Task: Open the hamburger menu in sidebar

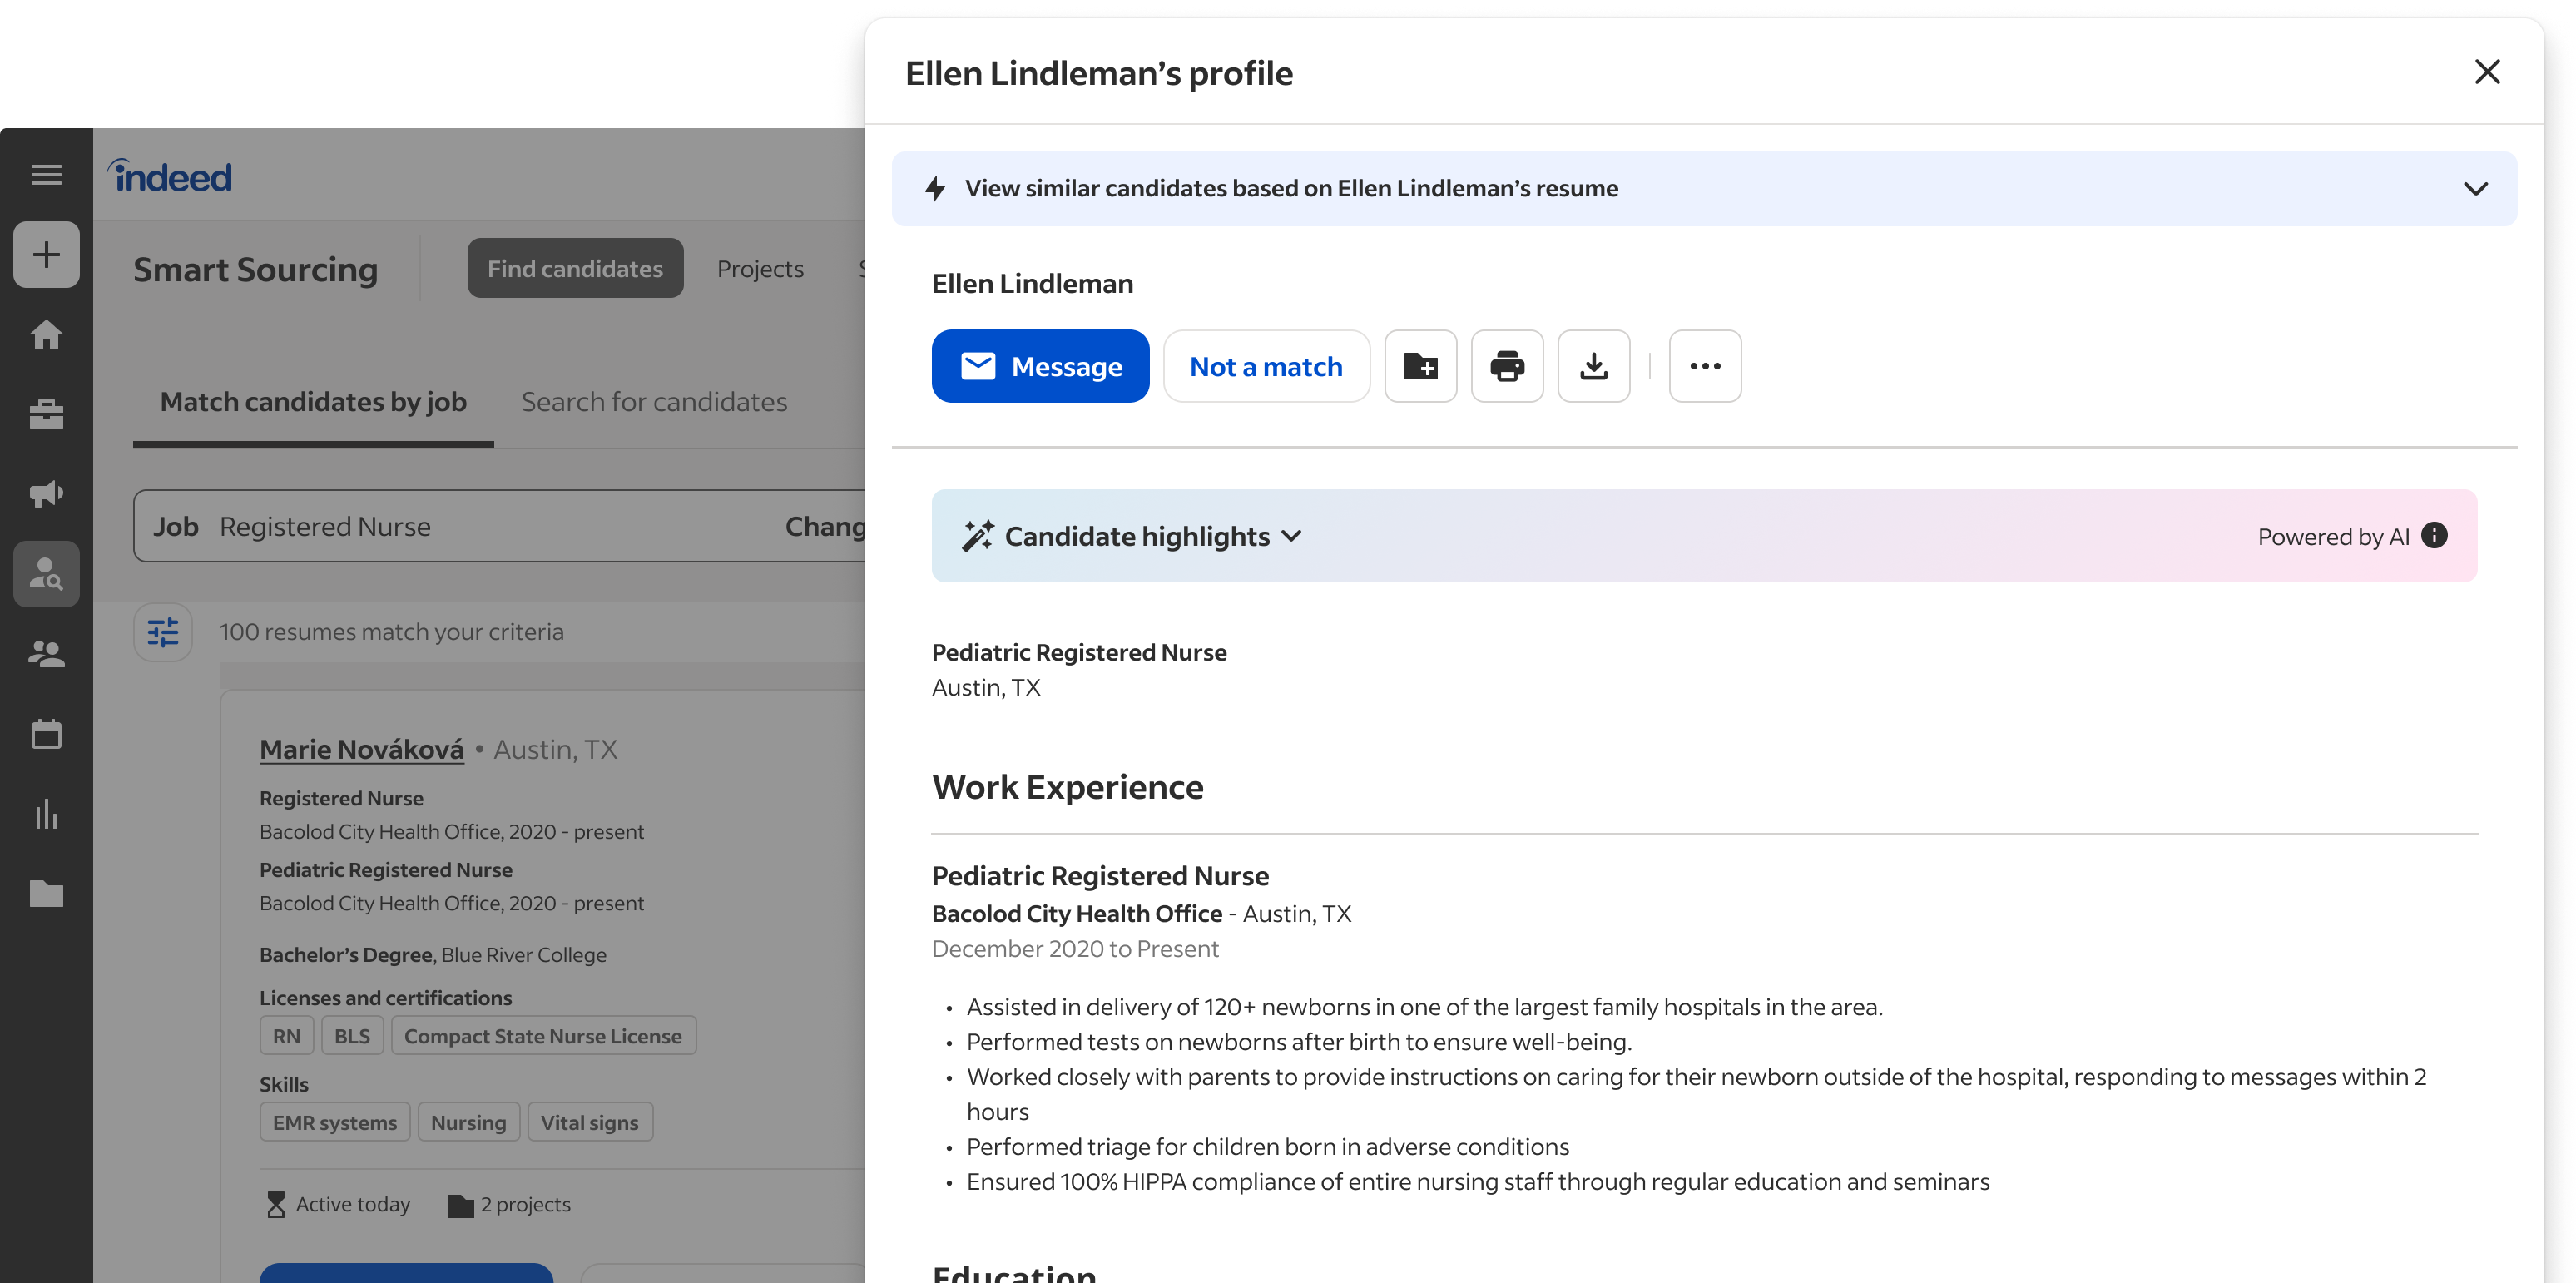Action: [x=46, y=175]
